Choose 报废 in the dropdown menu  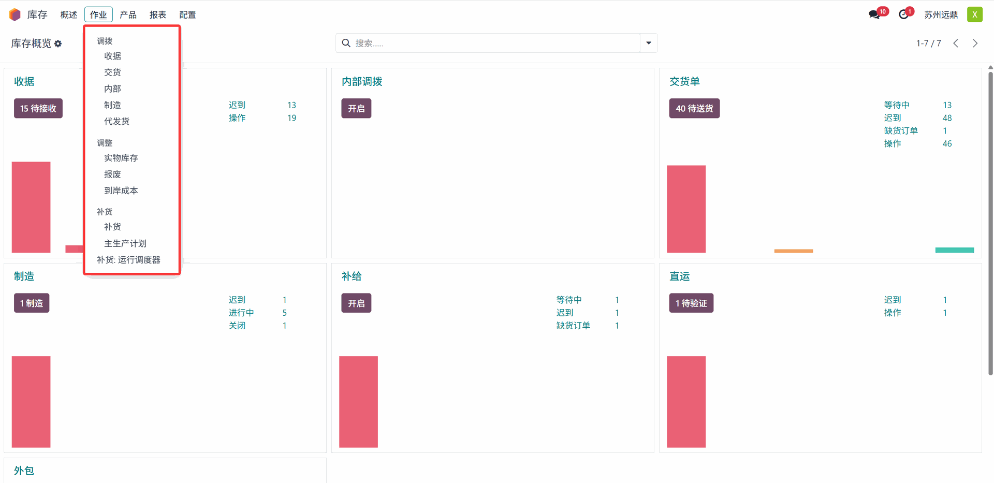[112, 174]
